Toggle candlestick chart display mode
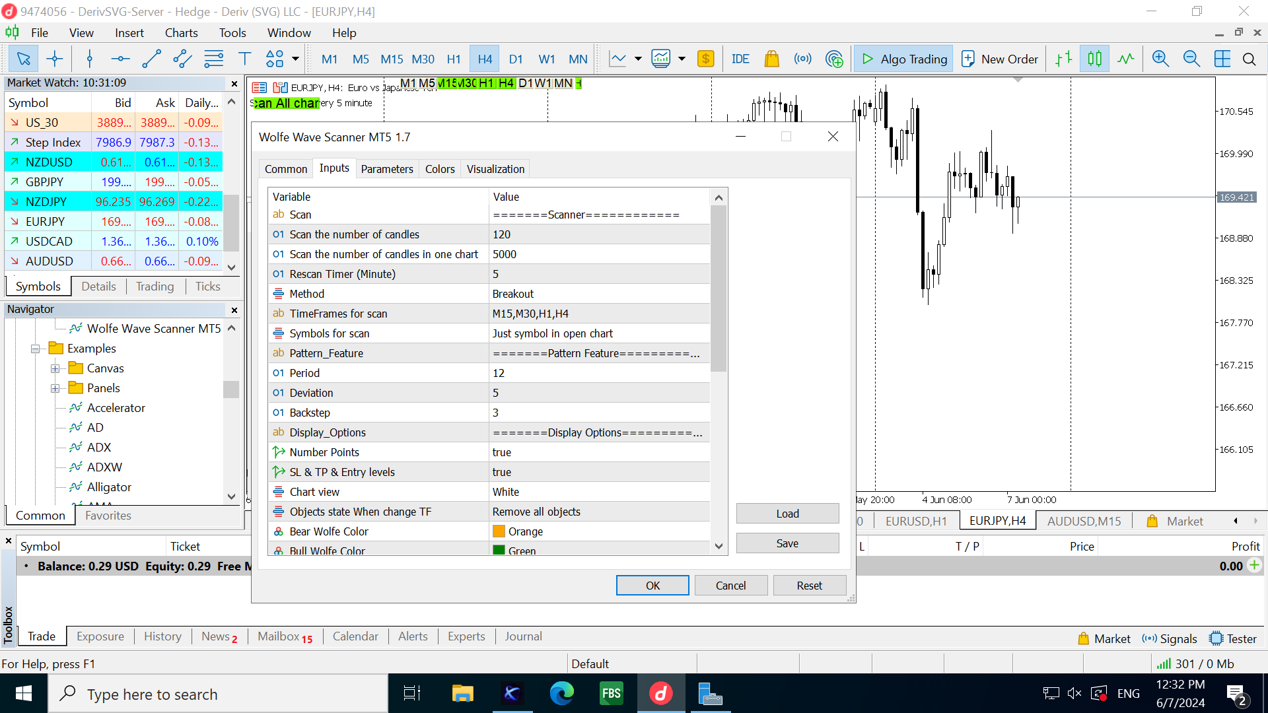Image resolution: width=1268 pixels, height=713 pixels. click(x=1094, y=59)
